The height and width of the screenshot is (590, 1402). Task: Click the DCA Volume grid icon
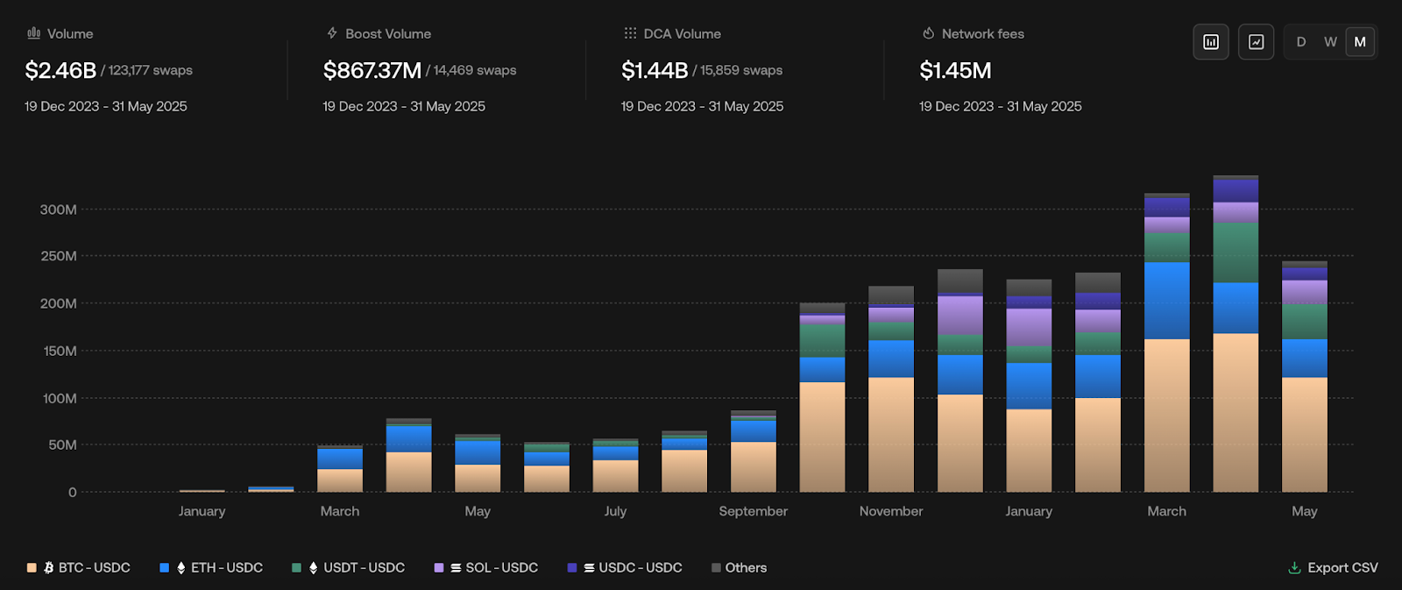coord(630,33)
